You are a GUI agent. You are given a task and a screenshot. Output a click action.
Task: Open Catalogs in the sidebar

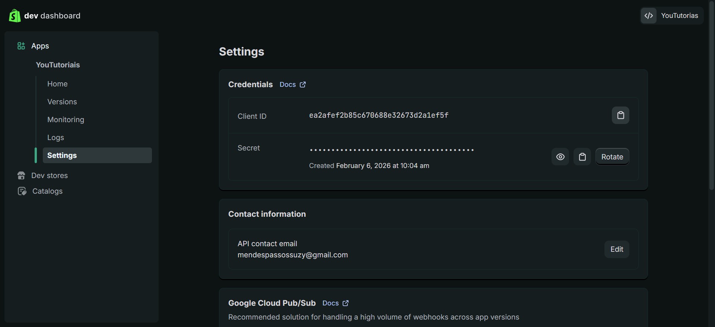click(x=47, y=191)
